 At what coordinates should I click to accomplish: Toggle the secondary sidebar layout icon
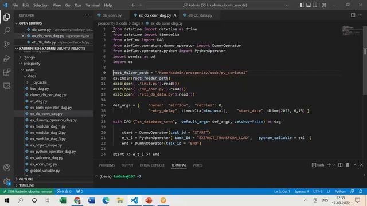tap(315, 5)
